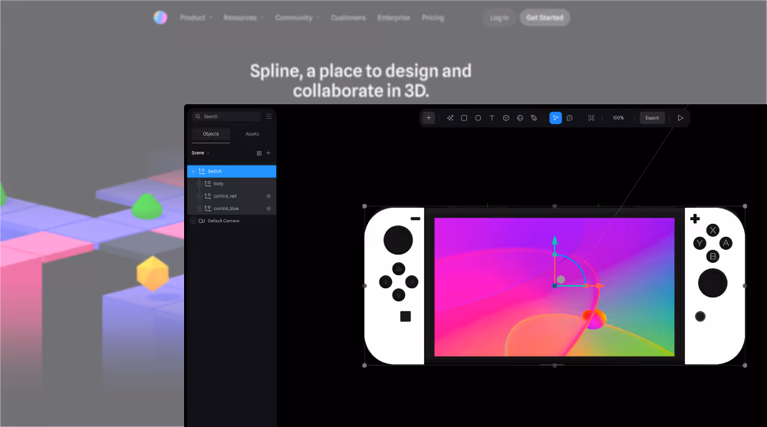767x427 pixels.
Task: Add a new scene with plus icon
Action: point(268,153)
